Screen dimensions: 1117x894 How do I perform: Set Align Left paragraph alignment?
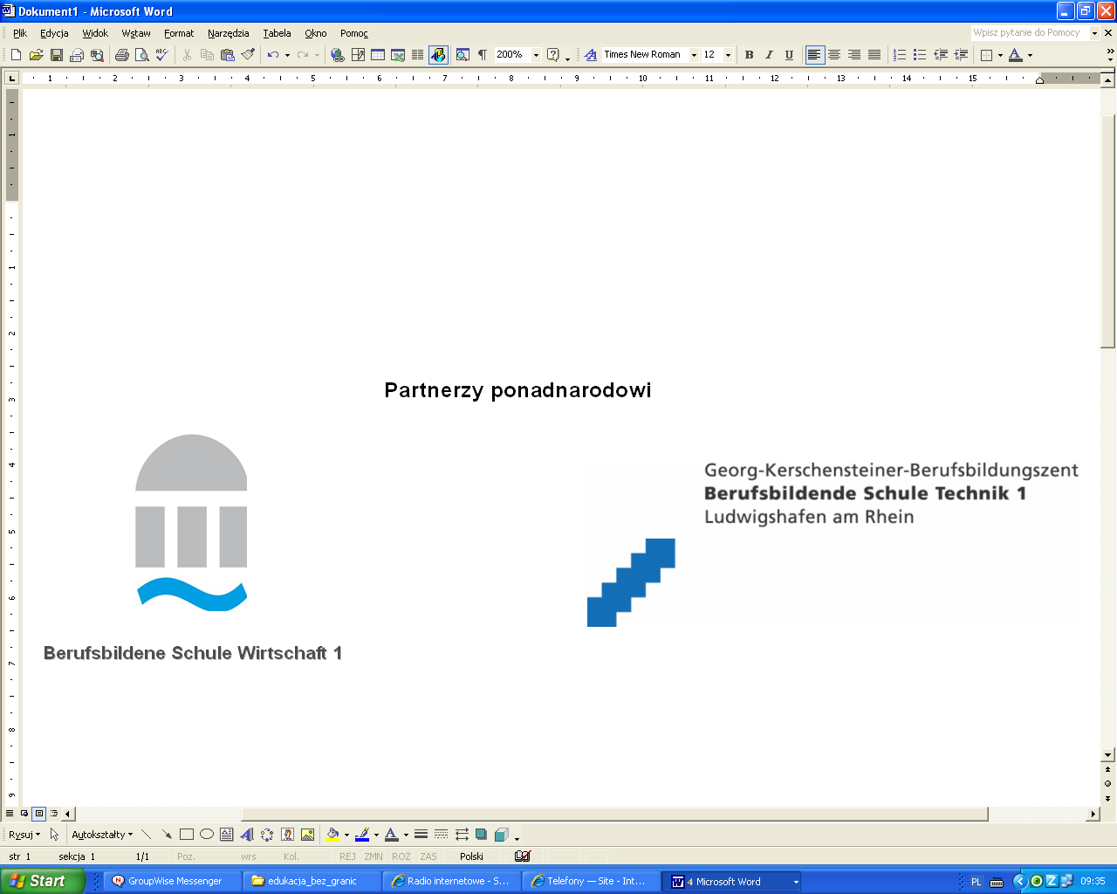tap(814, 55)
